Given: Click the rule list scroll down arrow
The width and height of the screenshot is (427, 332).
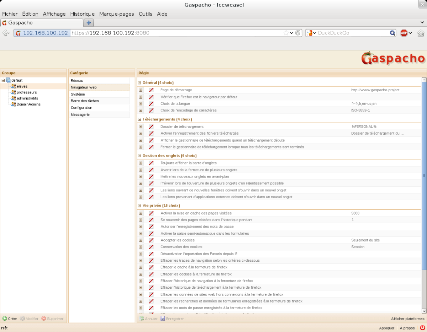Looking at the screenshot, I should tap(424, 311).
